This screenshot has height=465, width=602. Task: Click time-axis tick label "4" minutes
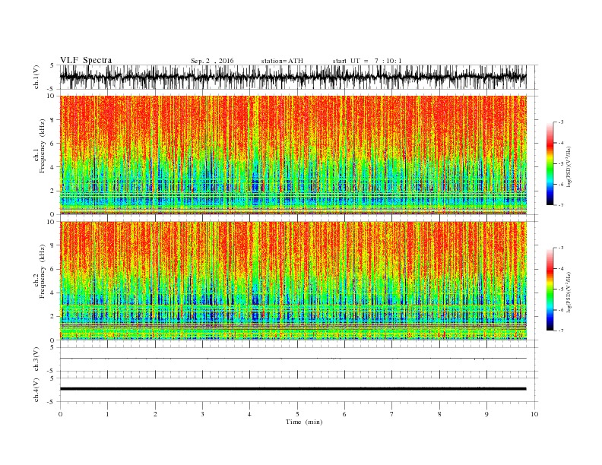pos(249,414)
